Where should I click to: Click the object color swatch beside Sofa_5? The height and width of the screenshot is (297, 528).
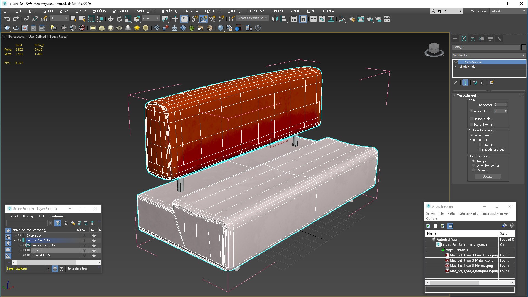click(x=524, y=47)
